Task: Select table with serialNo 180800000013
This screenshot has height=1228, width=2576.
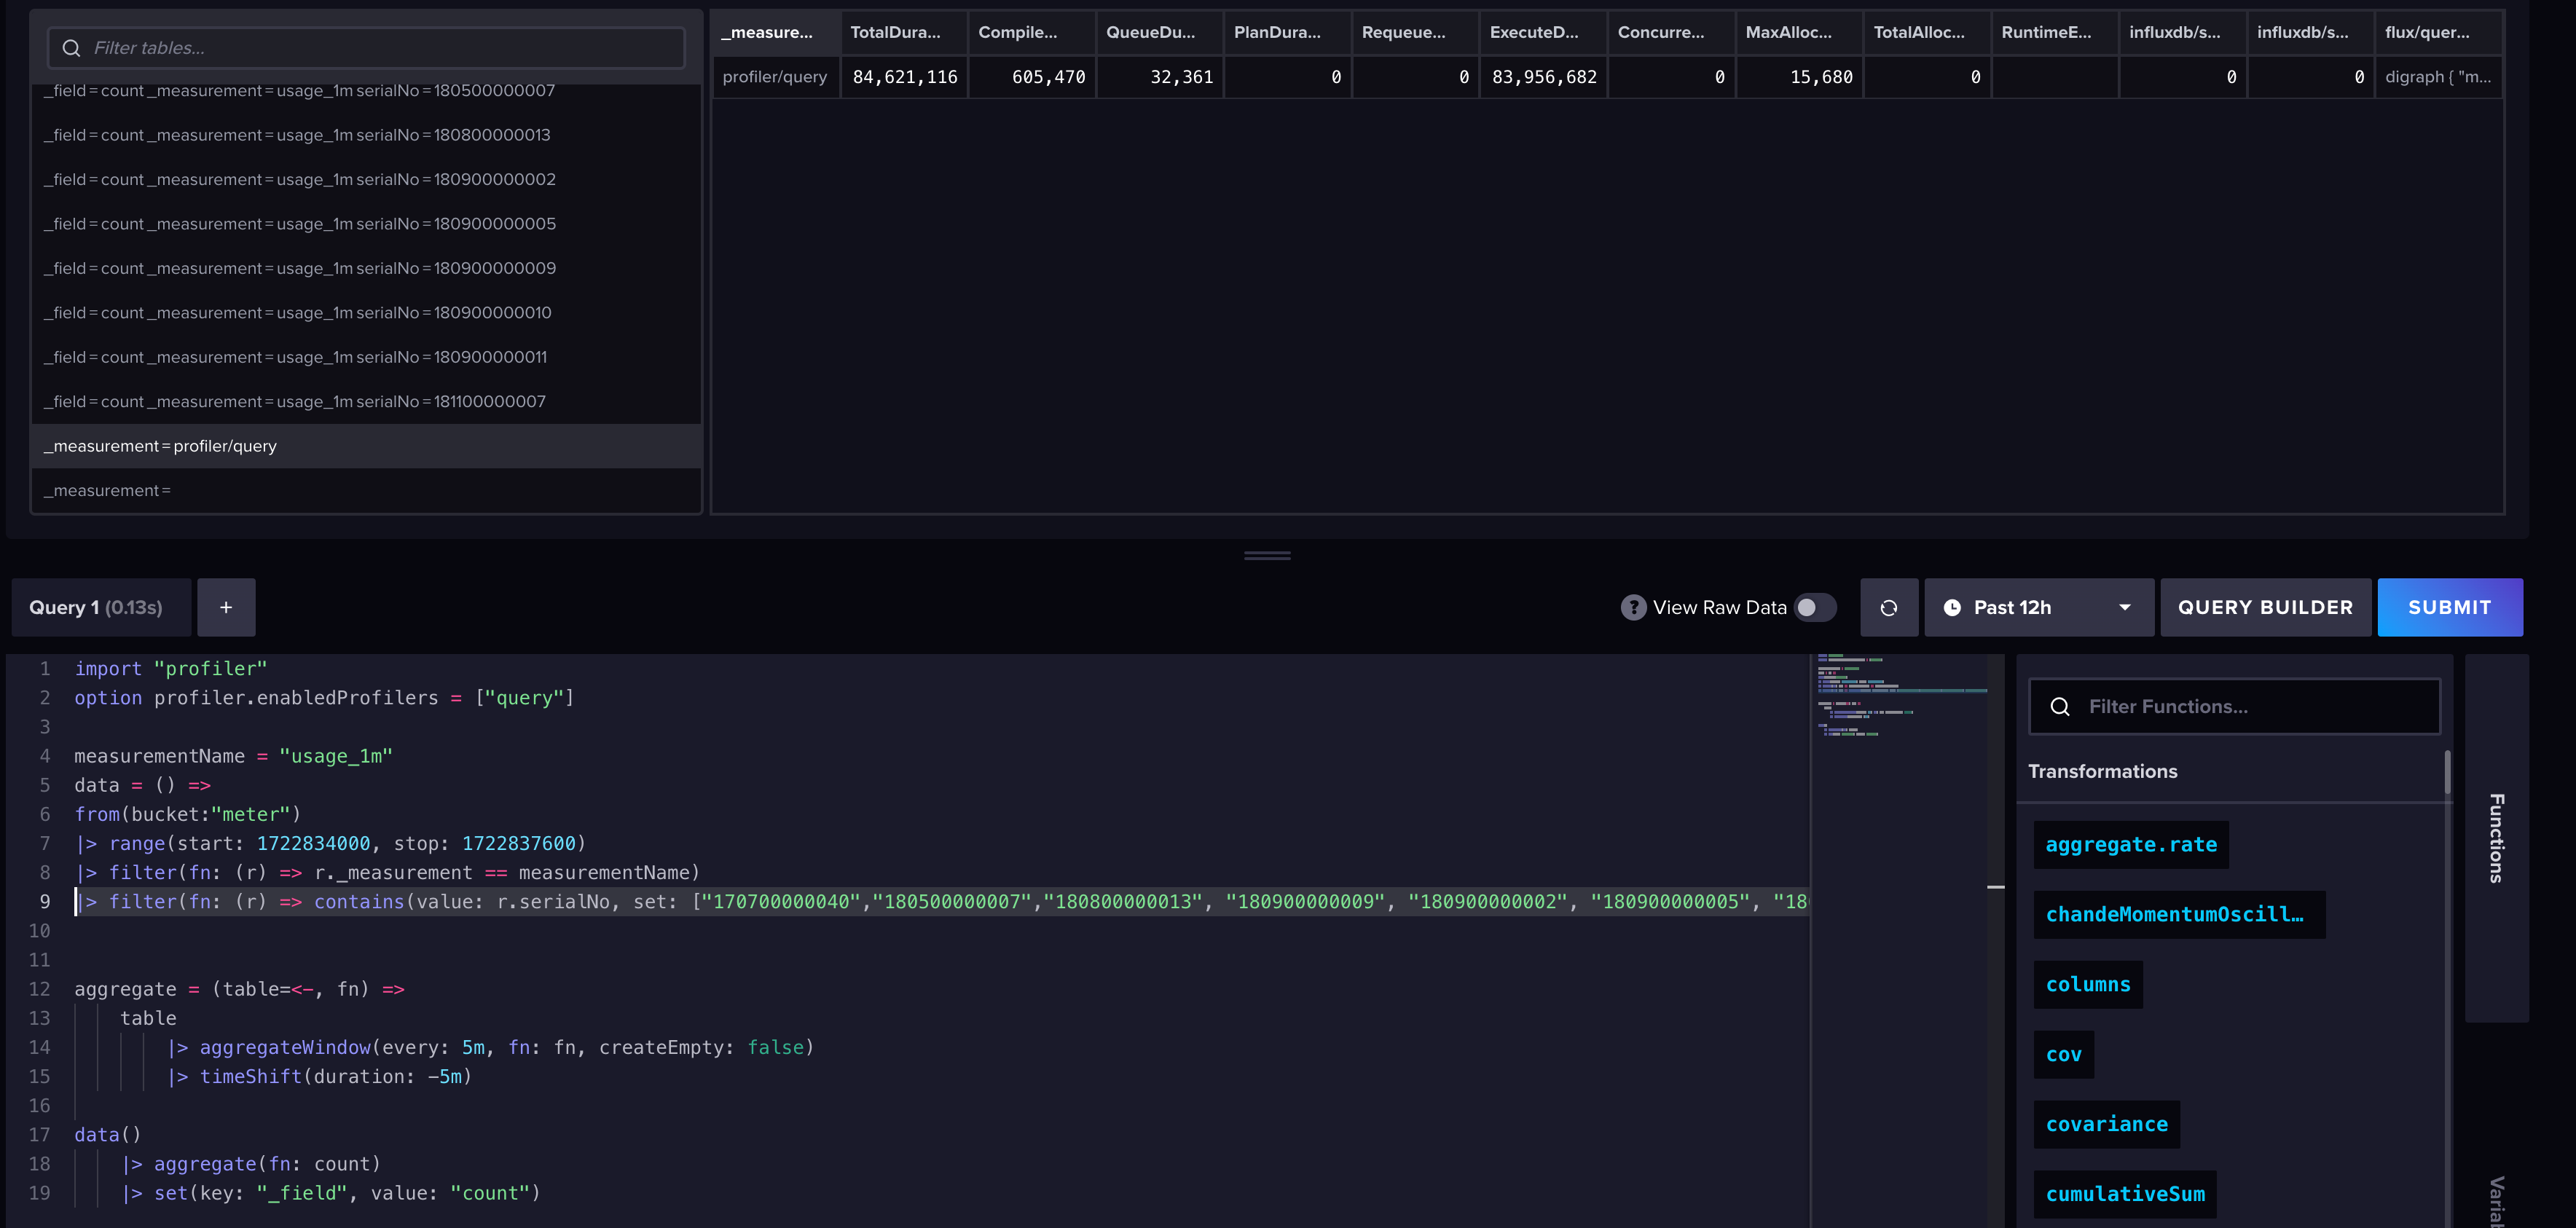Action: pos(366,135)
